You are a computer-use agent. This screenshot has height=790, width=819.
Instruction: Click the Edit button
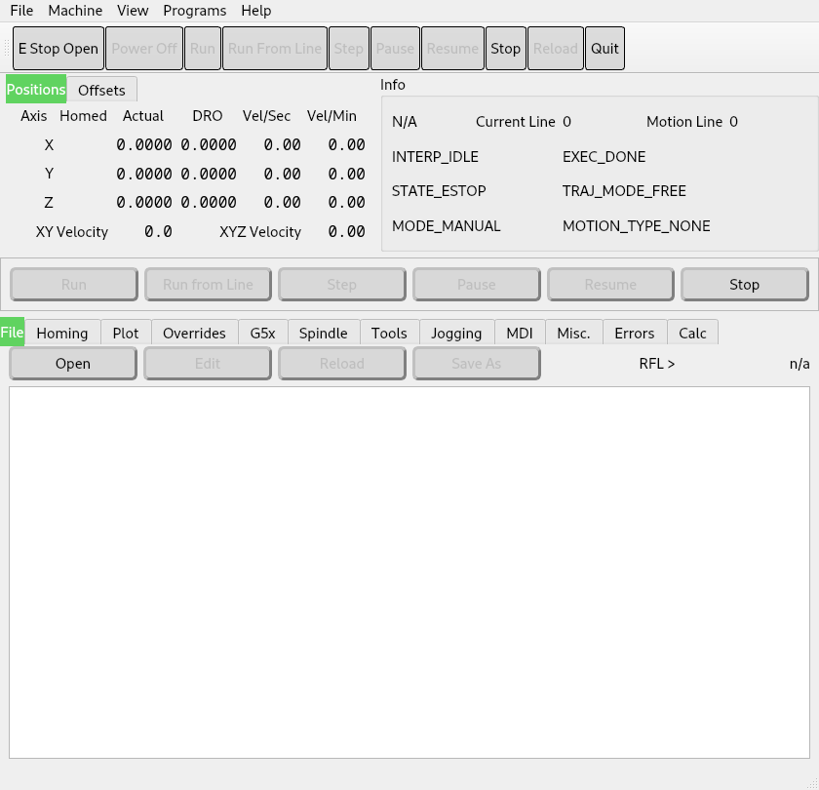pyautogui.click(x=208, y=364)
